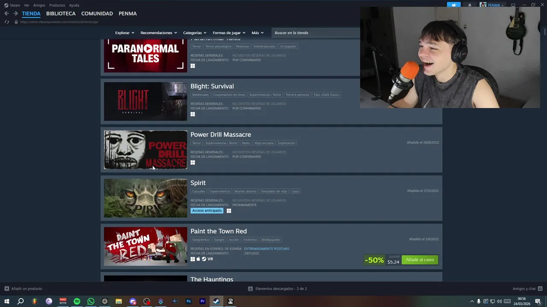The height and width of the screenshot is (307, 547).
Task: Open the Power Drill Massacre title link
Action: (221, 134)
